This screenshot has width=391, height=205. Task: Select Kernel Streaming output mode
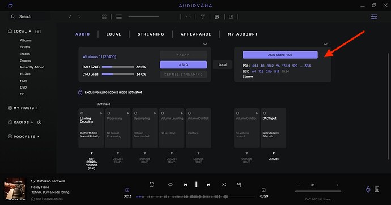point(184,75)
